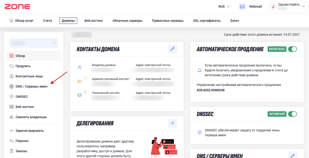
Task: Click the user avatar with letter J
Action: (273, 7)
